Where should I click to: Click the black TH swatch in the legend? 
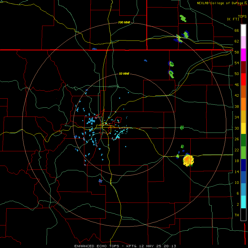click(x=243, y=214)
